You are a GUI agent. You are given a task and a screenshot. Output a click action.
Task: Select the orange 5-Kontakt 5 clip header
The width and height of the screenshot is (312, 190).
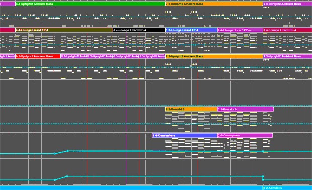(x=191, y=109)
